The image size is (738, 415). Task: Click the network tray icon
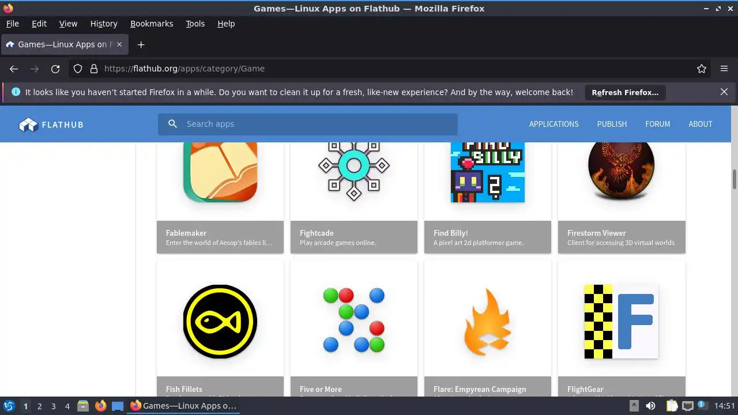tap(688, 406)
